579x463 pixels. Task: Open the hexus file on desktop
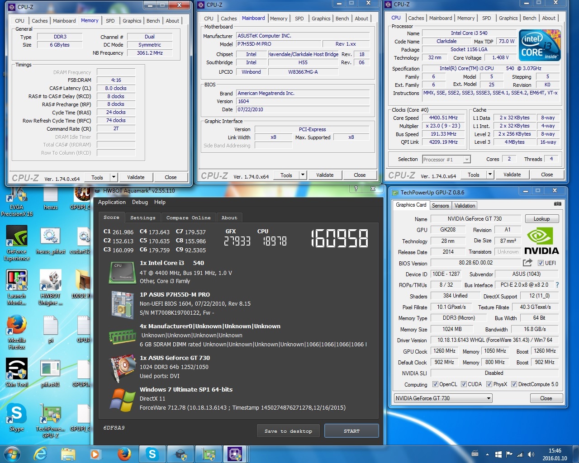(x=51, y=198)
